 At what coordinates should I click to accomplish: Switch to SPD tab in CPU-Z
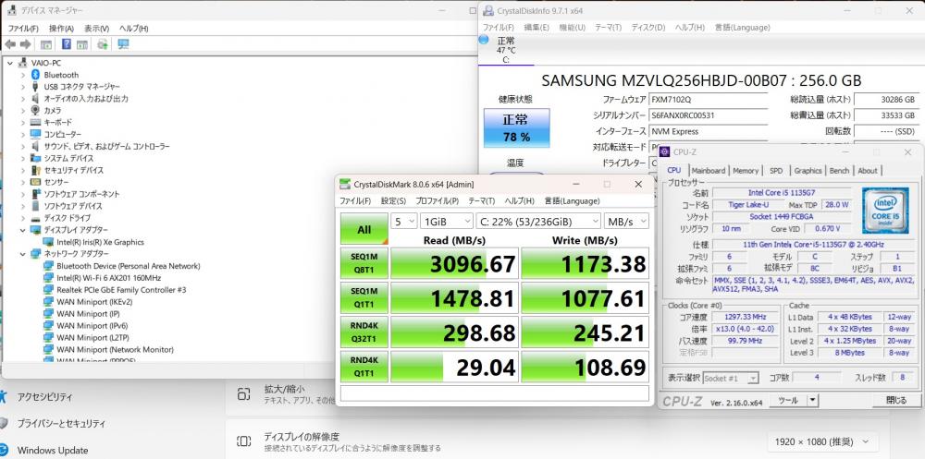[x=776, y=170]
